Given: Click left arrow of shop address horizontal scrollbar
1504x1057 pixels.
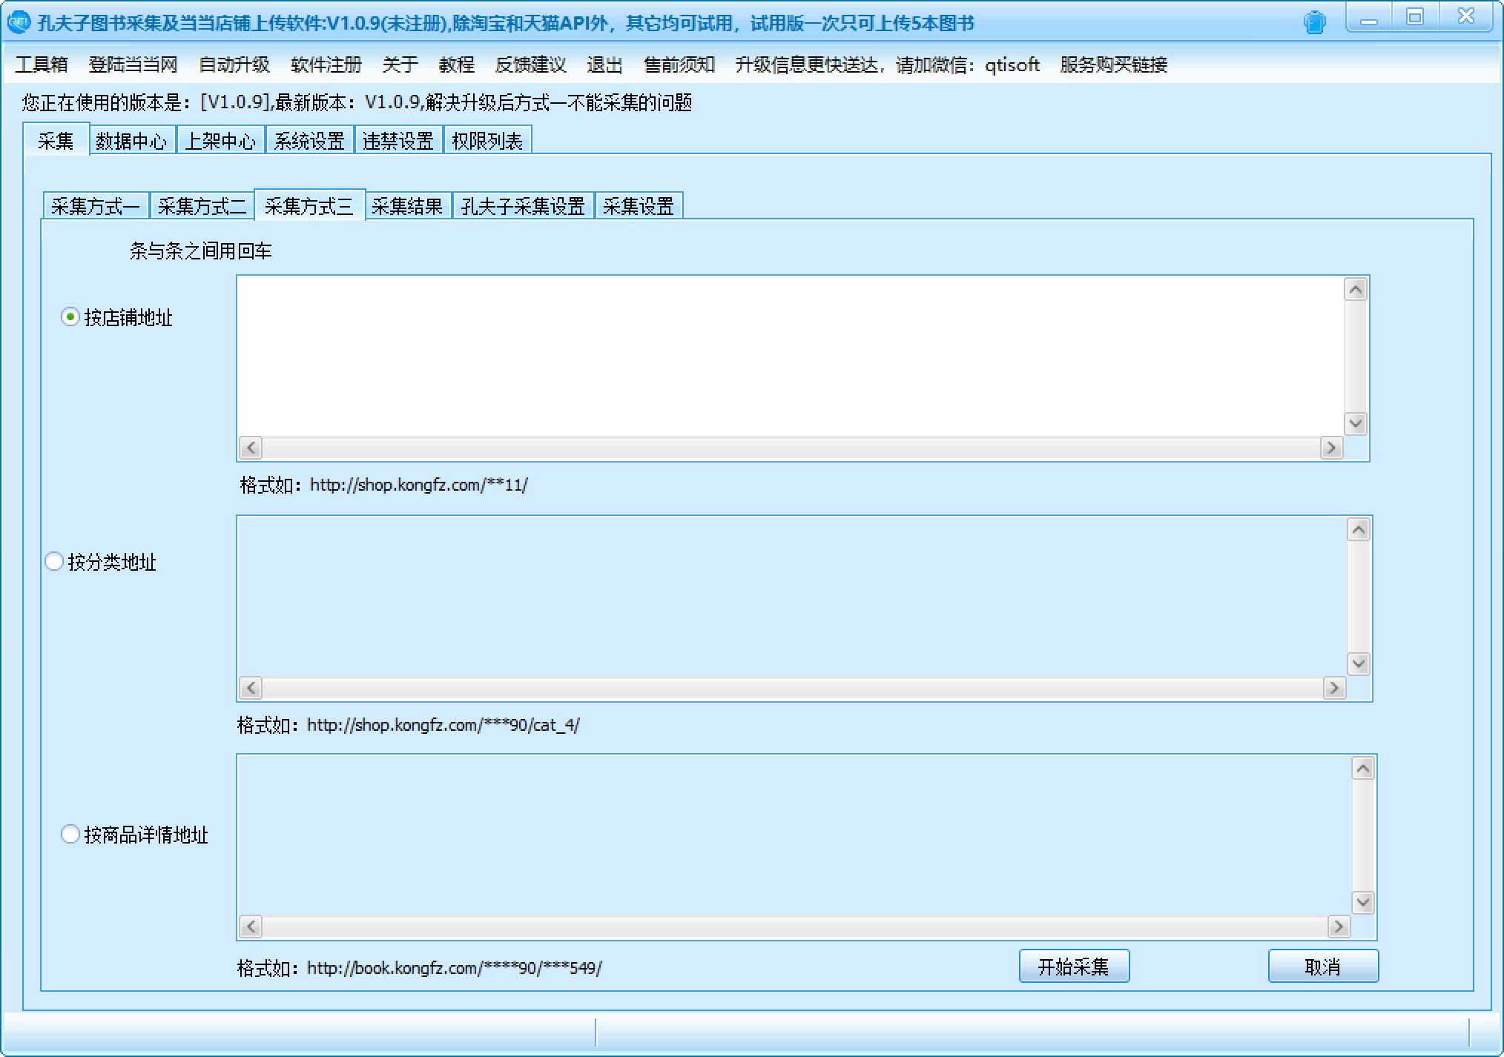Looking at the screenshot, I should (251, 448).
